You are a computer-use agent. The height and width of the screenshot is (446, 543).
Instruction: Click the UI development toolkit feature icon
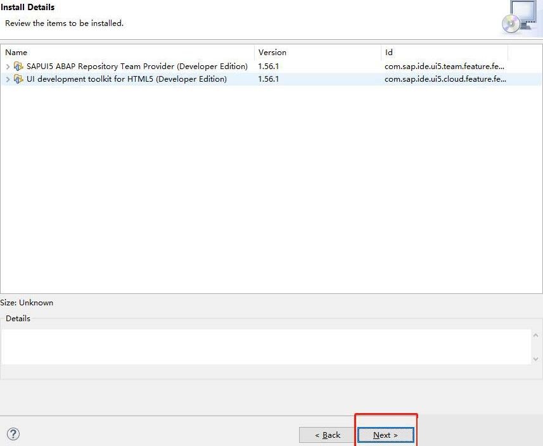click(x=18, y=79)
